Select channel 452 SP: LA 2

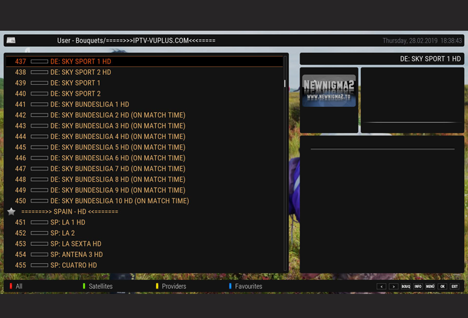point(144,233)
